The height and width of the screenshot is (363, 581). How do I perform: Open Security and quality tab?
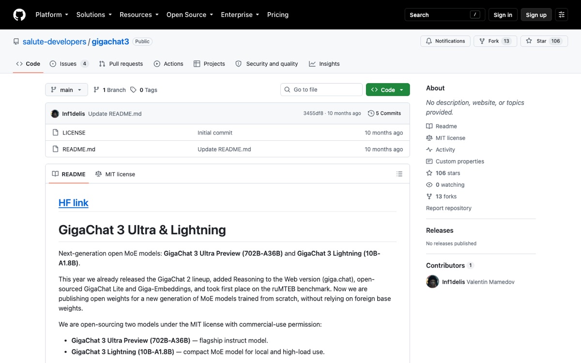(267, 64)
